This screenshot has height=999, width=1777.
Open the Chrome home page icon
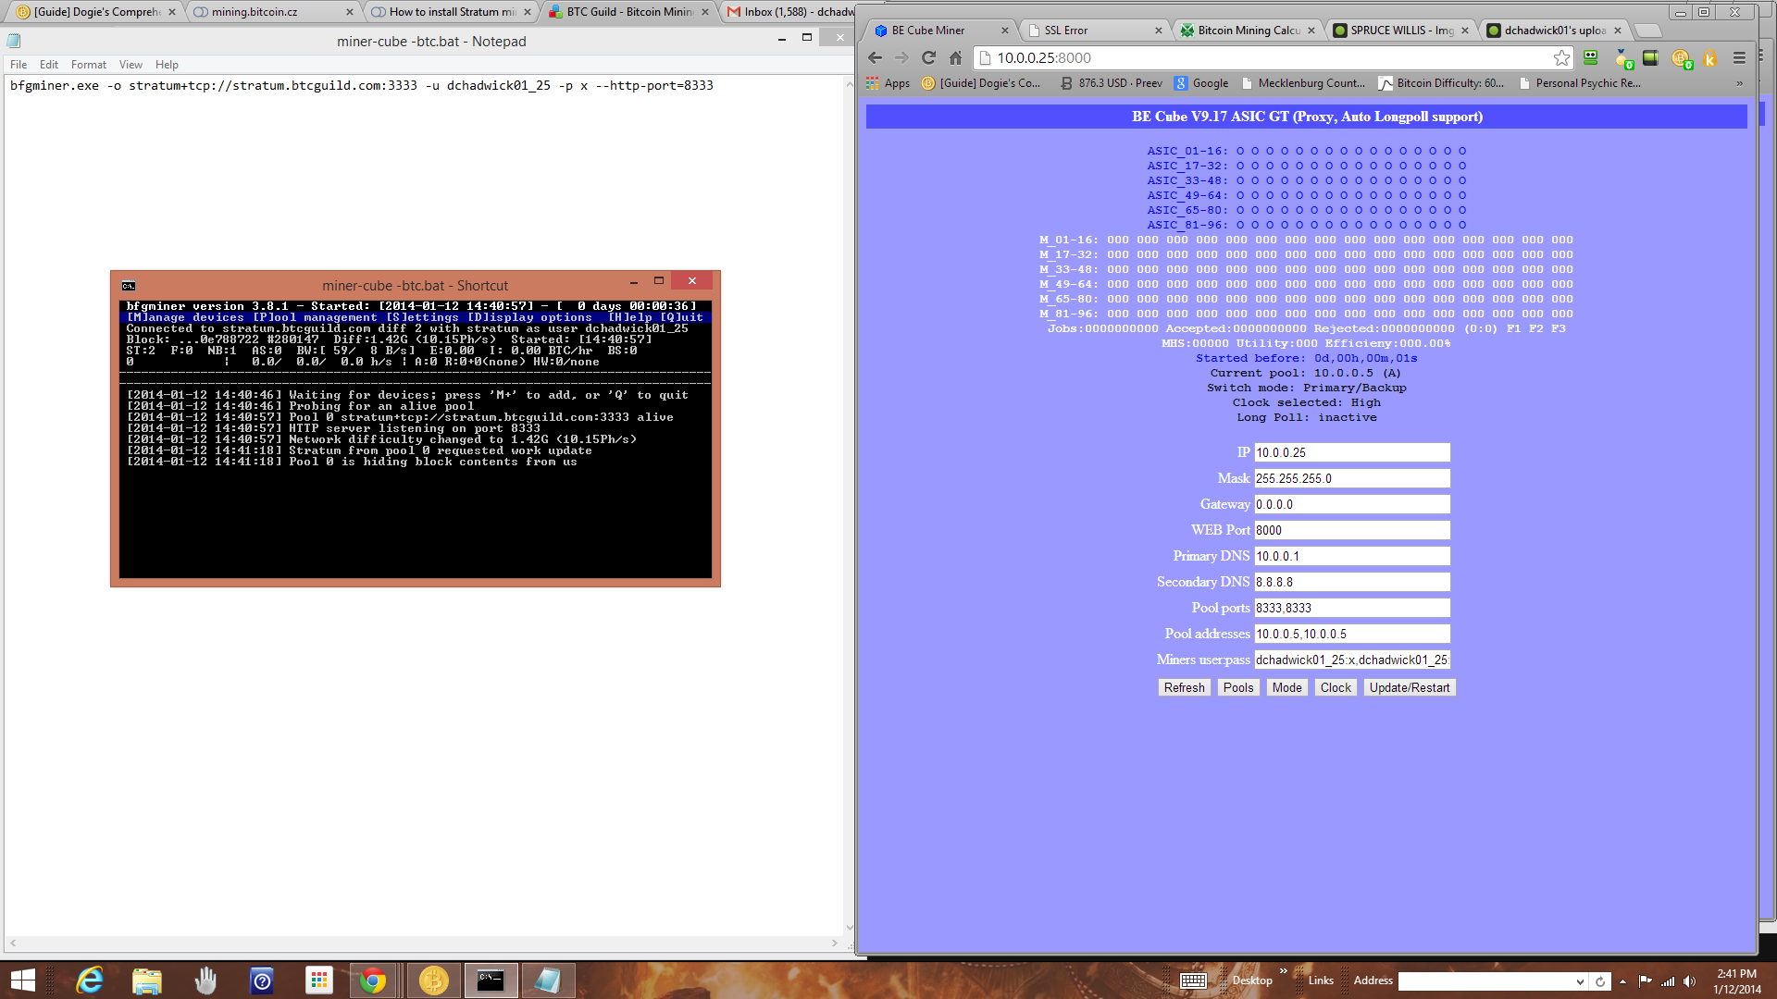[955, 57]
